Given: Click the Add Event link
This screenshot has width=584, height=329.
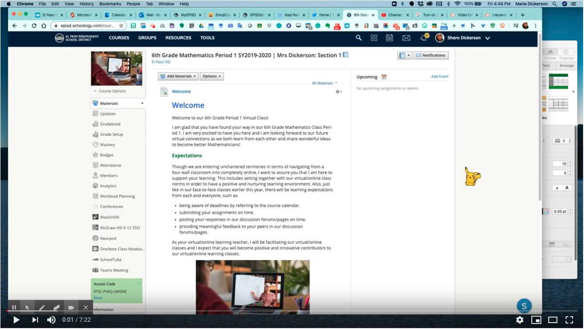Looking at the screenshot, I should [x=440, y=76].
